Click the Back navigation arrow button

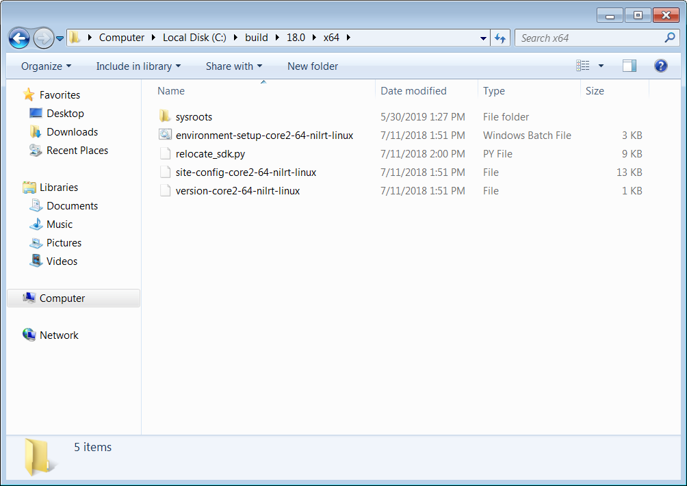click(19, 38)
